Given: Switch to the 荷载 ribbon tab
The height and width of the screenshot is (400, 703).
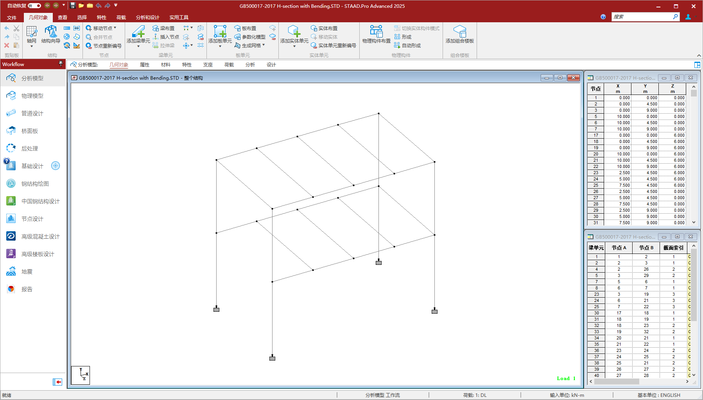Looking at the screenshot, I should point(121,18).
